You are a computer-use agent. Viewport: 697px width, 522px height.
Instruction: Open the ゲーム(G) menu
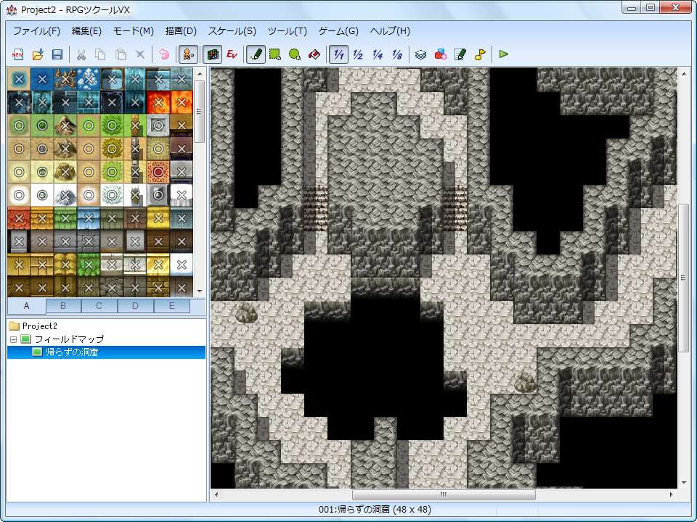pyautogui.click(x=338, y=31)
